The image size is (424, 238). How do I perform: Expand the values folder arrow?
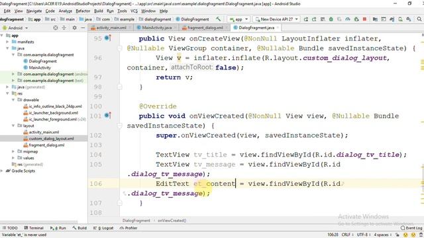[x=13, y=158]
